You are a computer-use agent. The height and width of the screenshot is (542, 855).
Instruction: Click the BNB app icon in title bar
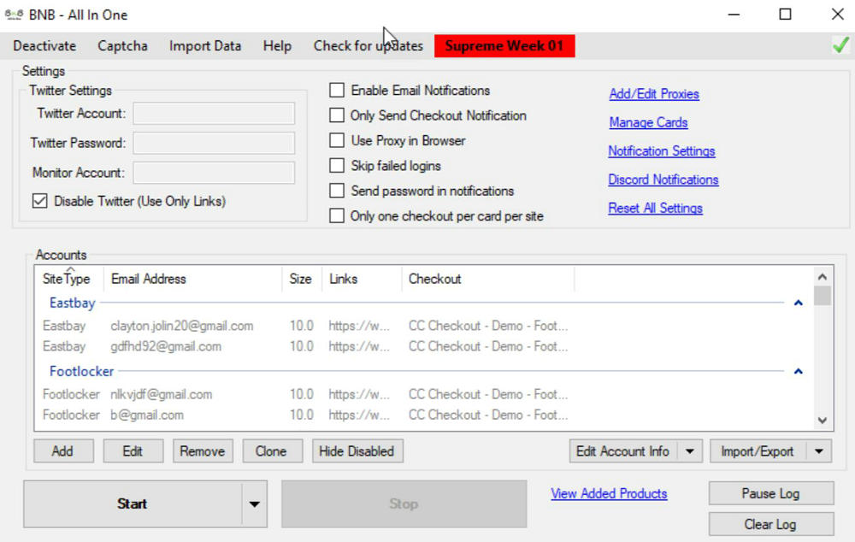(x=14, y=15)
